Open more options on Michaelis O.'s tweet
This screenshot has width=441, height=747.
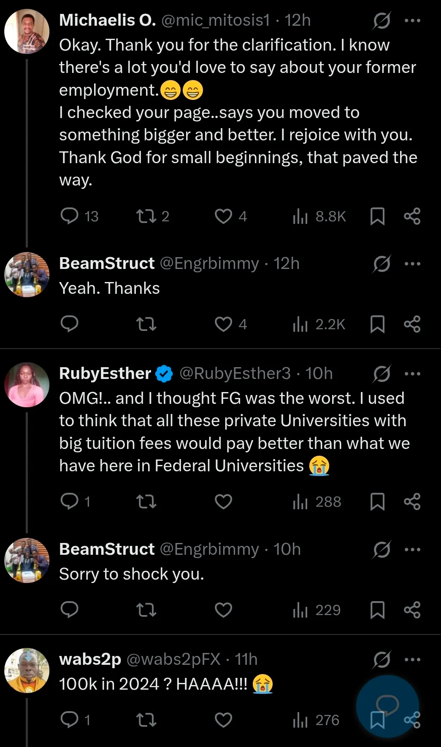click(412, 21)
